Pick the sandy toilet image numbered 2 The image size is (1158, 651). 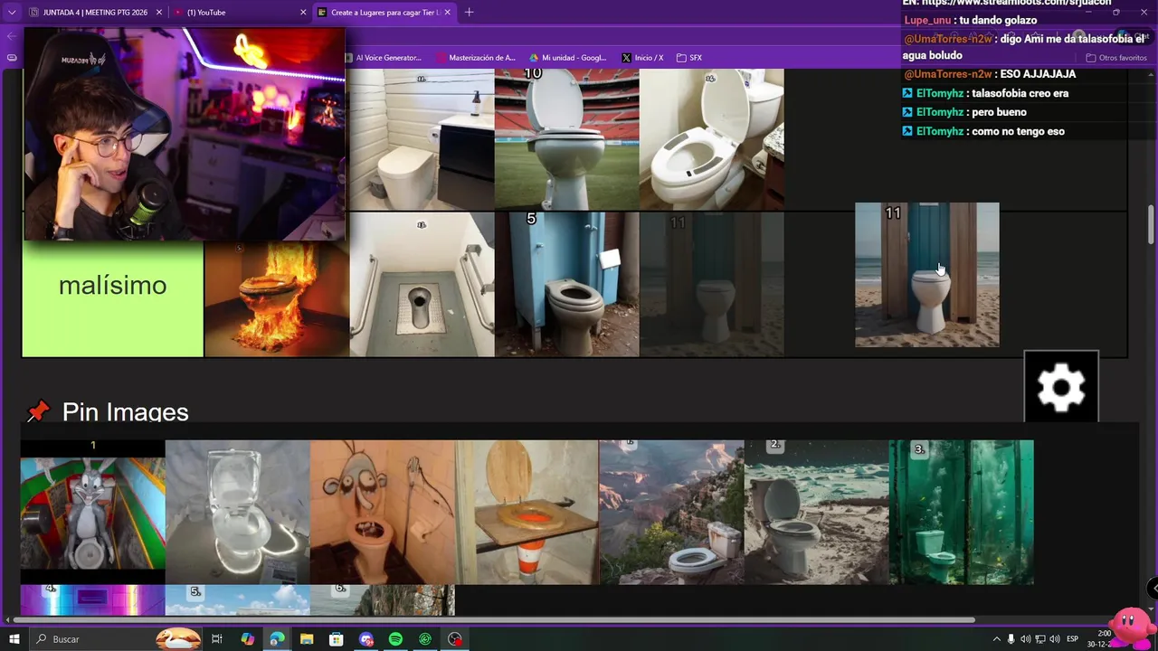coord(817,512)
